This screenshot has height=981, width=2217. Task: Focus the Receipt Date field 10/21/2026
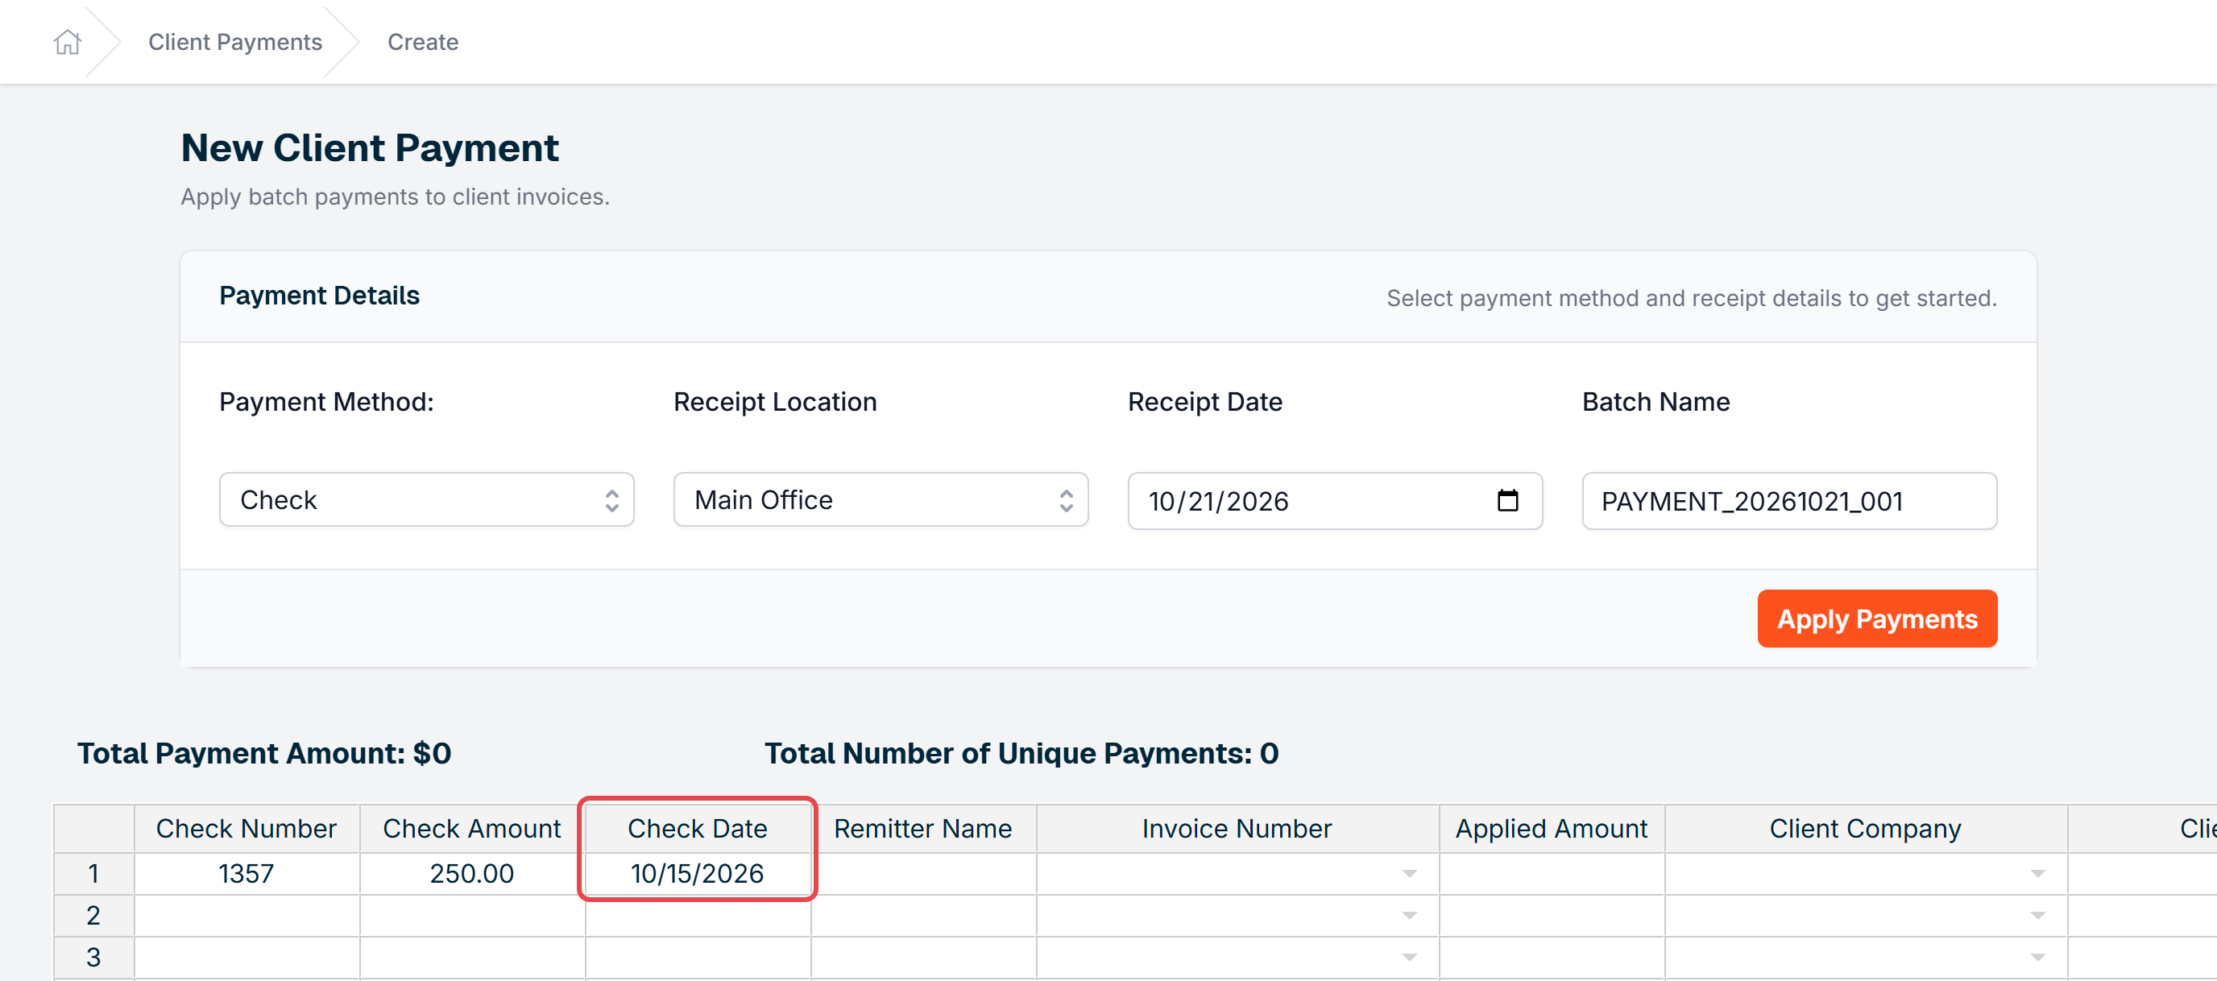(1335, 501)
